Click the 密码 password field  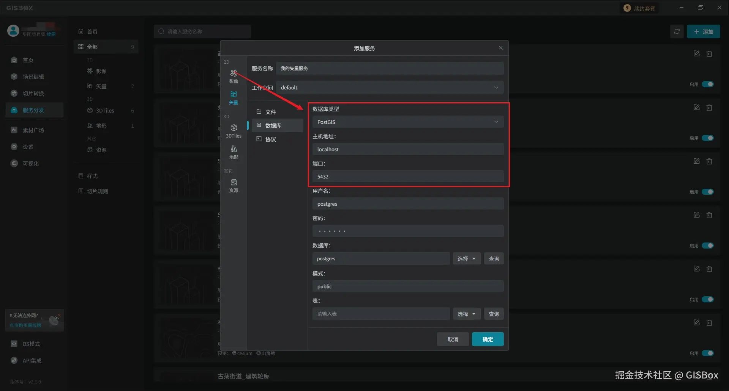[408, 231]
